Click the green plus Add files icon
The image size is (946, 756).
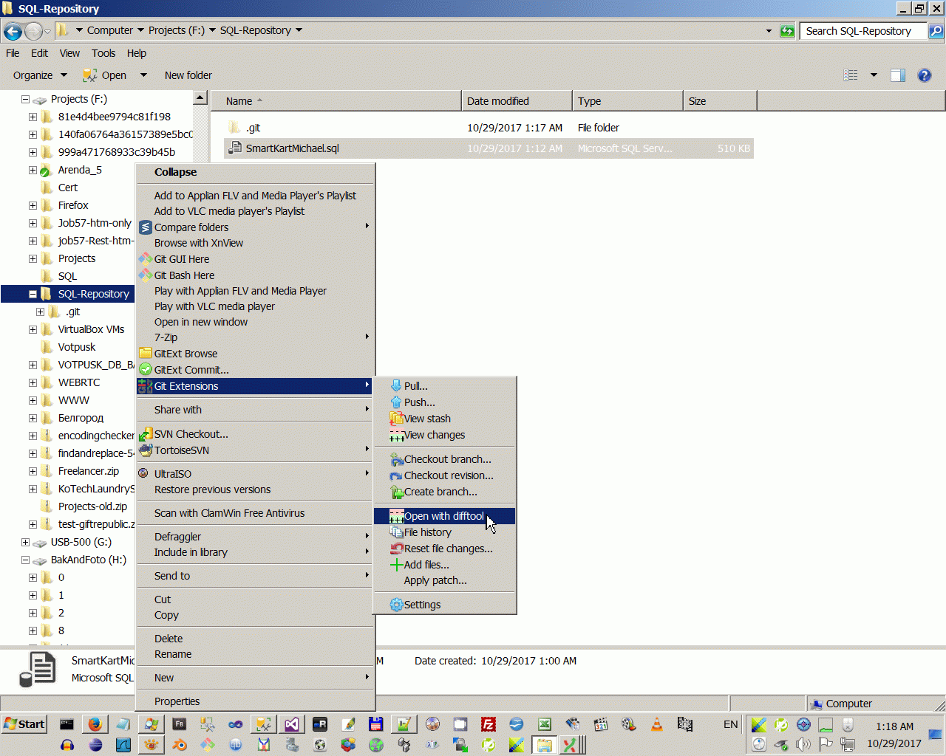tap(397, 565)
